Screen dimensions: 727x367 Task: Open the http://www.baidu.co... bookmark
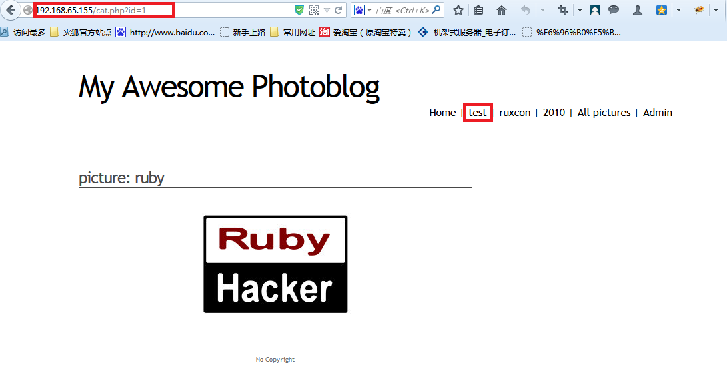(165, 33)
